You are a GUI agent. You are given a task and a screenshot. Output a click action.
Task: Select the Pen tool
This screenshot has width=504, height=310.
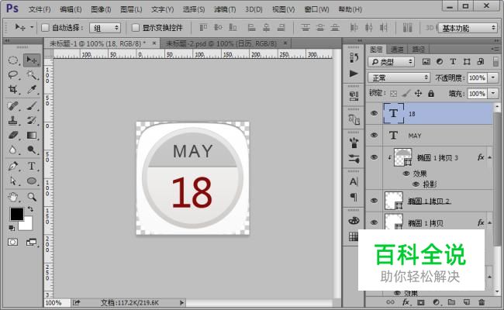(x=13, y=166)
